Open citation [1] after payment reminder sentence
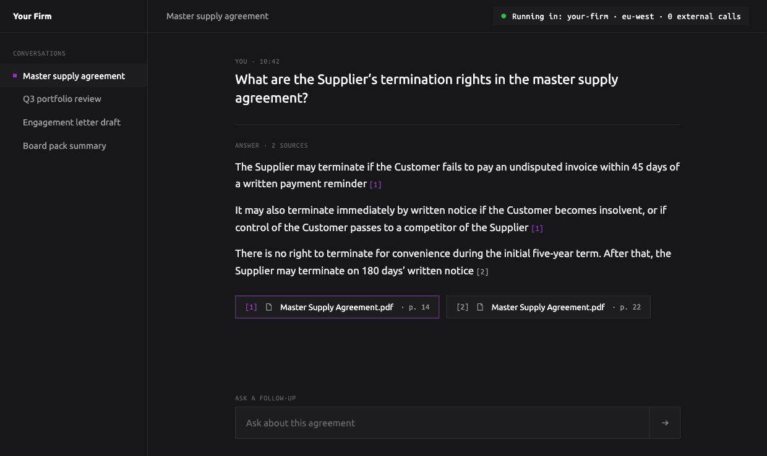 (375, 184)
